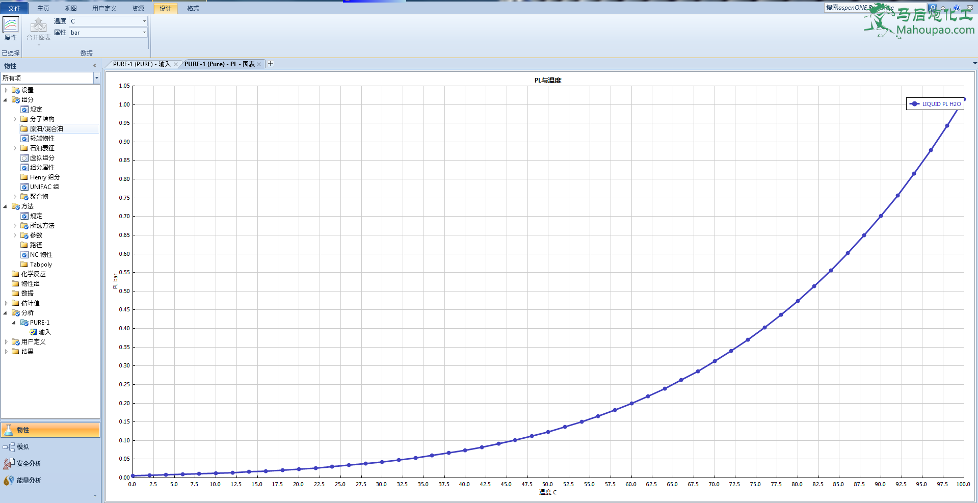Select 组分属性 item in tree
978x503 pixels.
click(x=42, y=168)
